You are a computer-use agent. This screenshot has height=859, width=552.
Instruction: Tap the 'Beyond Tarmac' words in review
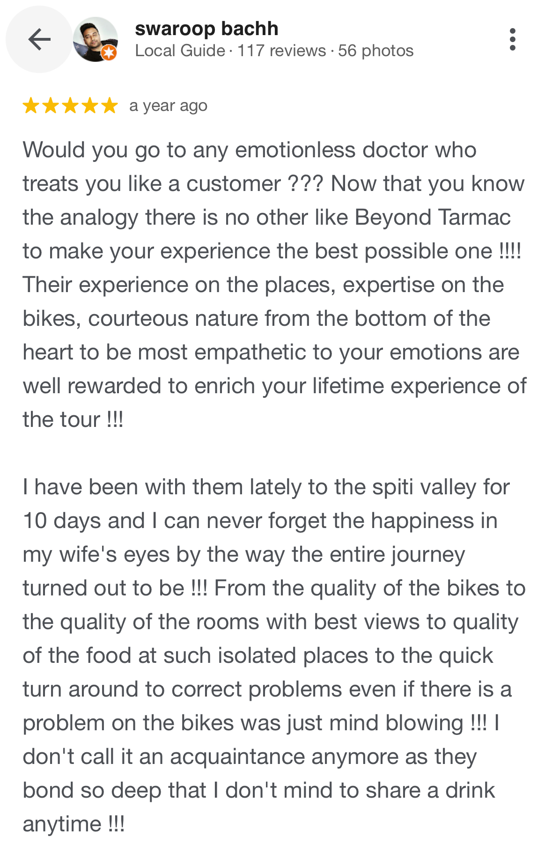click(x=432, y=218)
